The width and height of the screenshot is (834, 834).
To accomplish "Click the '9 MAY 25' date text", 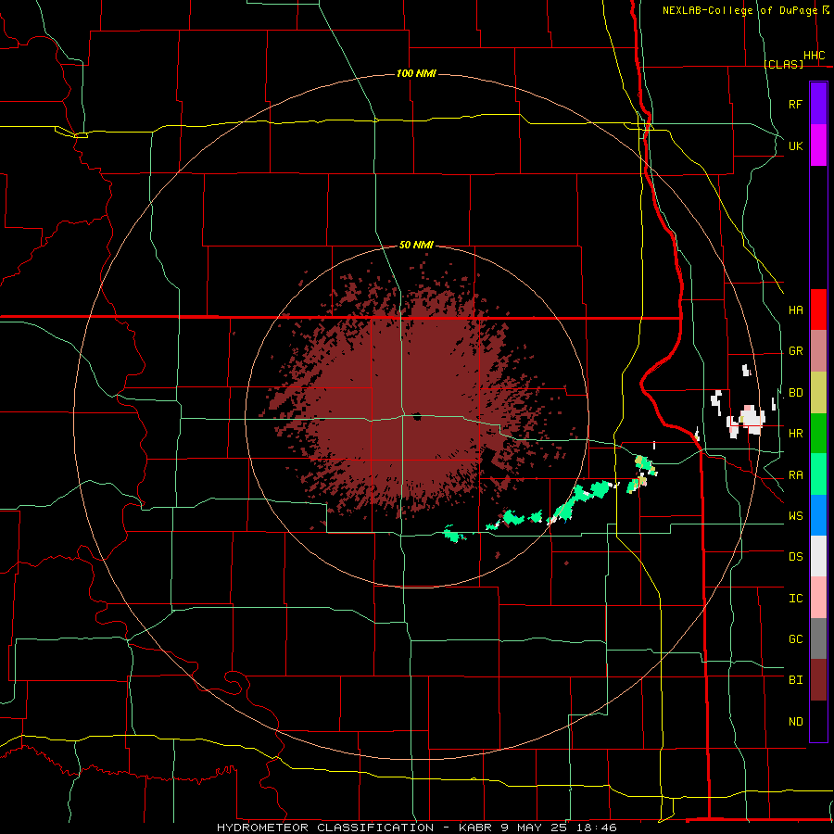I will pyautogui.click(x=534, y=828).
